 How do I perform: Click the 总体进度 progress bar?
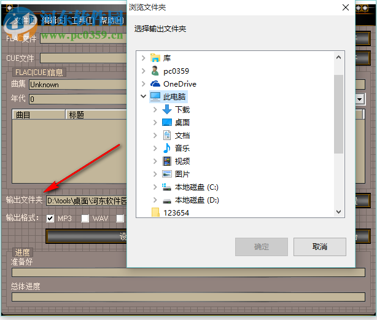pyautogui.click(x=189, y=297)
